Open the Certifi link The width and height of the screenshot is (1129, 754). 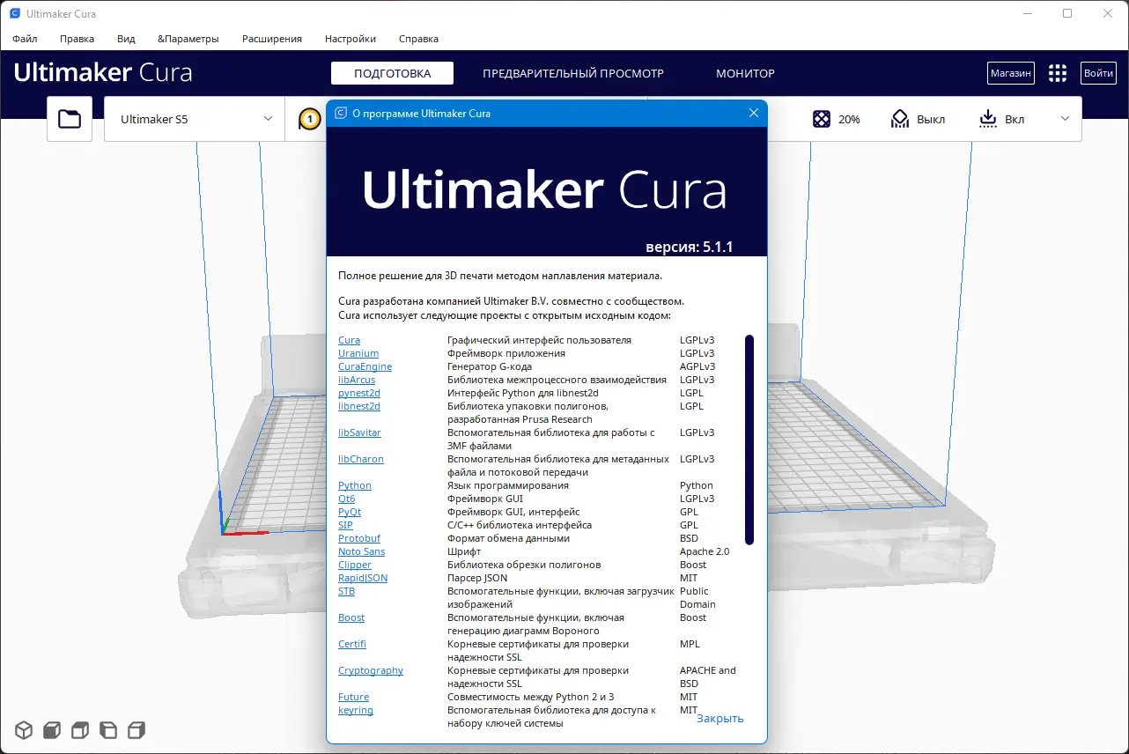[x=352, y=644]
